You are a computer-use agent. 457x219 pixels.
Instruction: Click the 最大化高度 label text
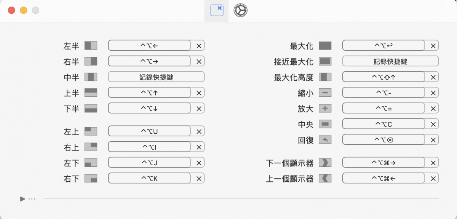[294, 77]
